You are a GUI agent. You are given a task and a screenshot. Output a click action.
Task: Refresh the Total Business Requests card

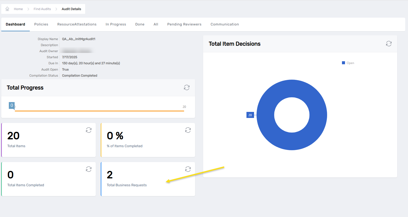click(x=188, y=169)
